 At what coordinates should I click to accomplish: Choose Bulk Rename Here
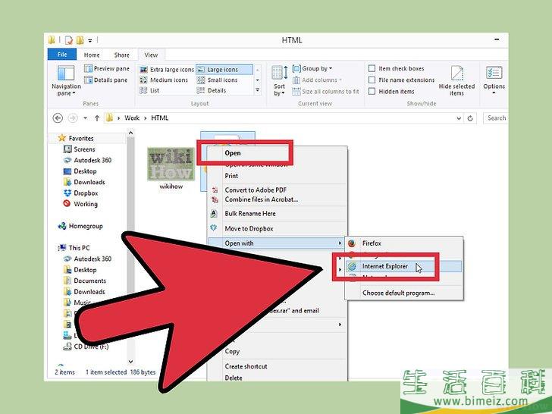click(250, 214)
